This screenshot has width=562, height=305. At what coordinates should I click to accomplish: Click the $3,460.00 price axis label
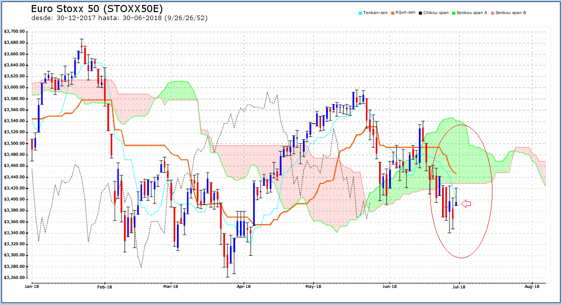click(14, 166)
